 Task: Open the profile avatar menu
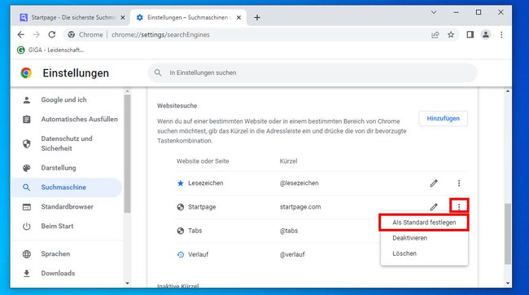tap(486, 34)
